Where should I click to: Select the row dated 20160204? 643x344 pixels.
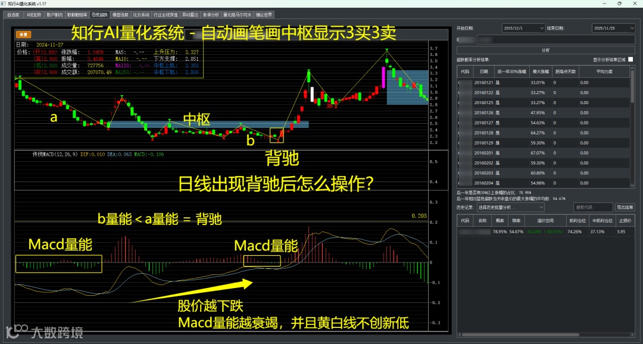click(x=544, y=183)
